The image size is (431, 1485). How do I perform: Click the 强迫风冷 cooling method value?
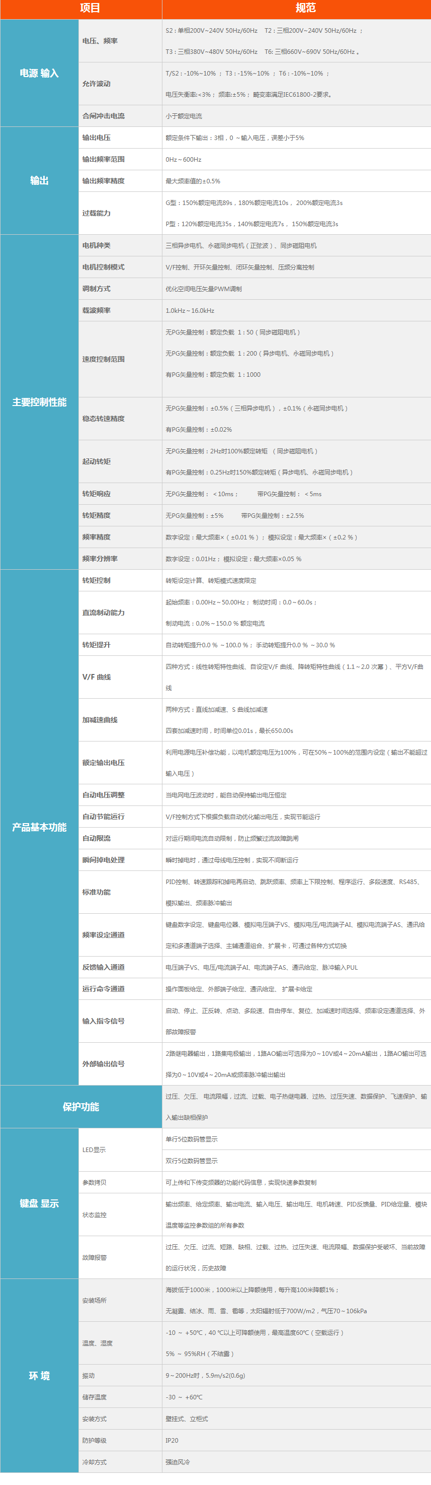click(x=178, y=1462)
